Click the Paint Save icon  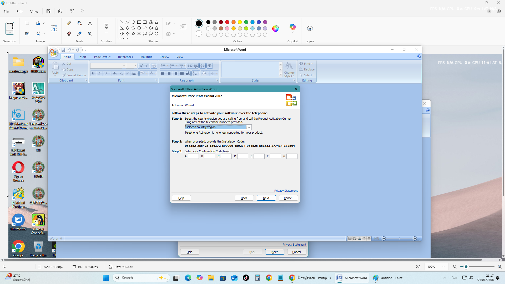pos(48,11)
